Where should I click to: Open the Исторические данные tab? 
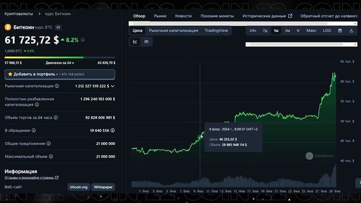(x=267, y=16)
